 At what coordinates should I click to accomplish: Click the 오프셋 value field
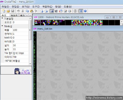tap(20, 22)
